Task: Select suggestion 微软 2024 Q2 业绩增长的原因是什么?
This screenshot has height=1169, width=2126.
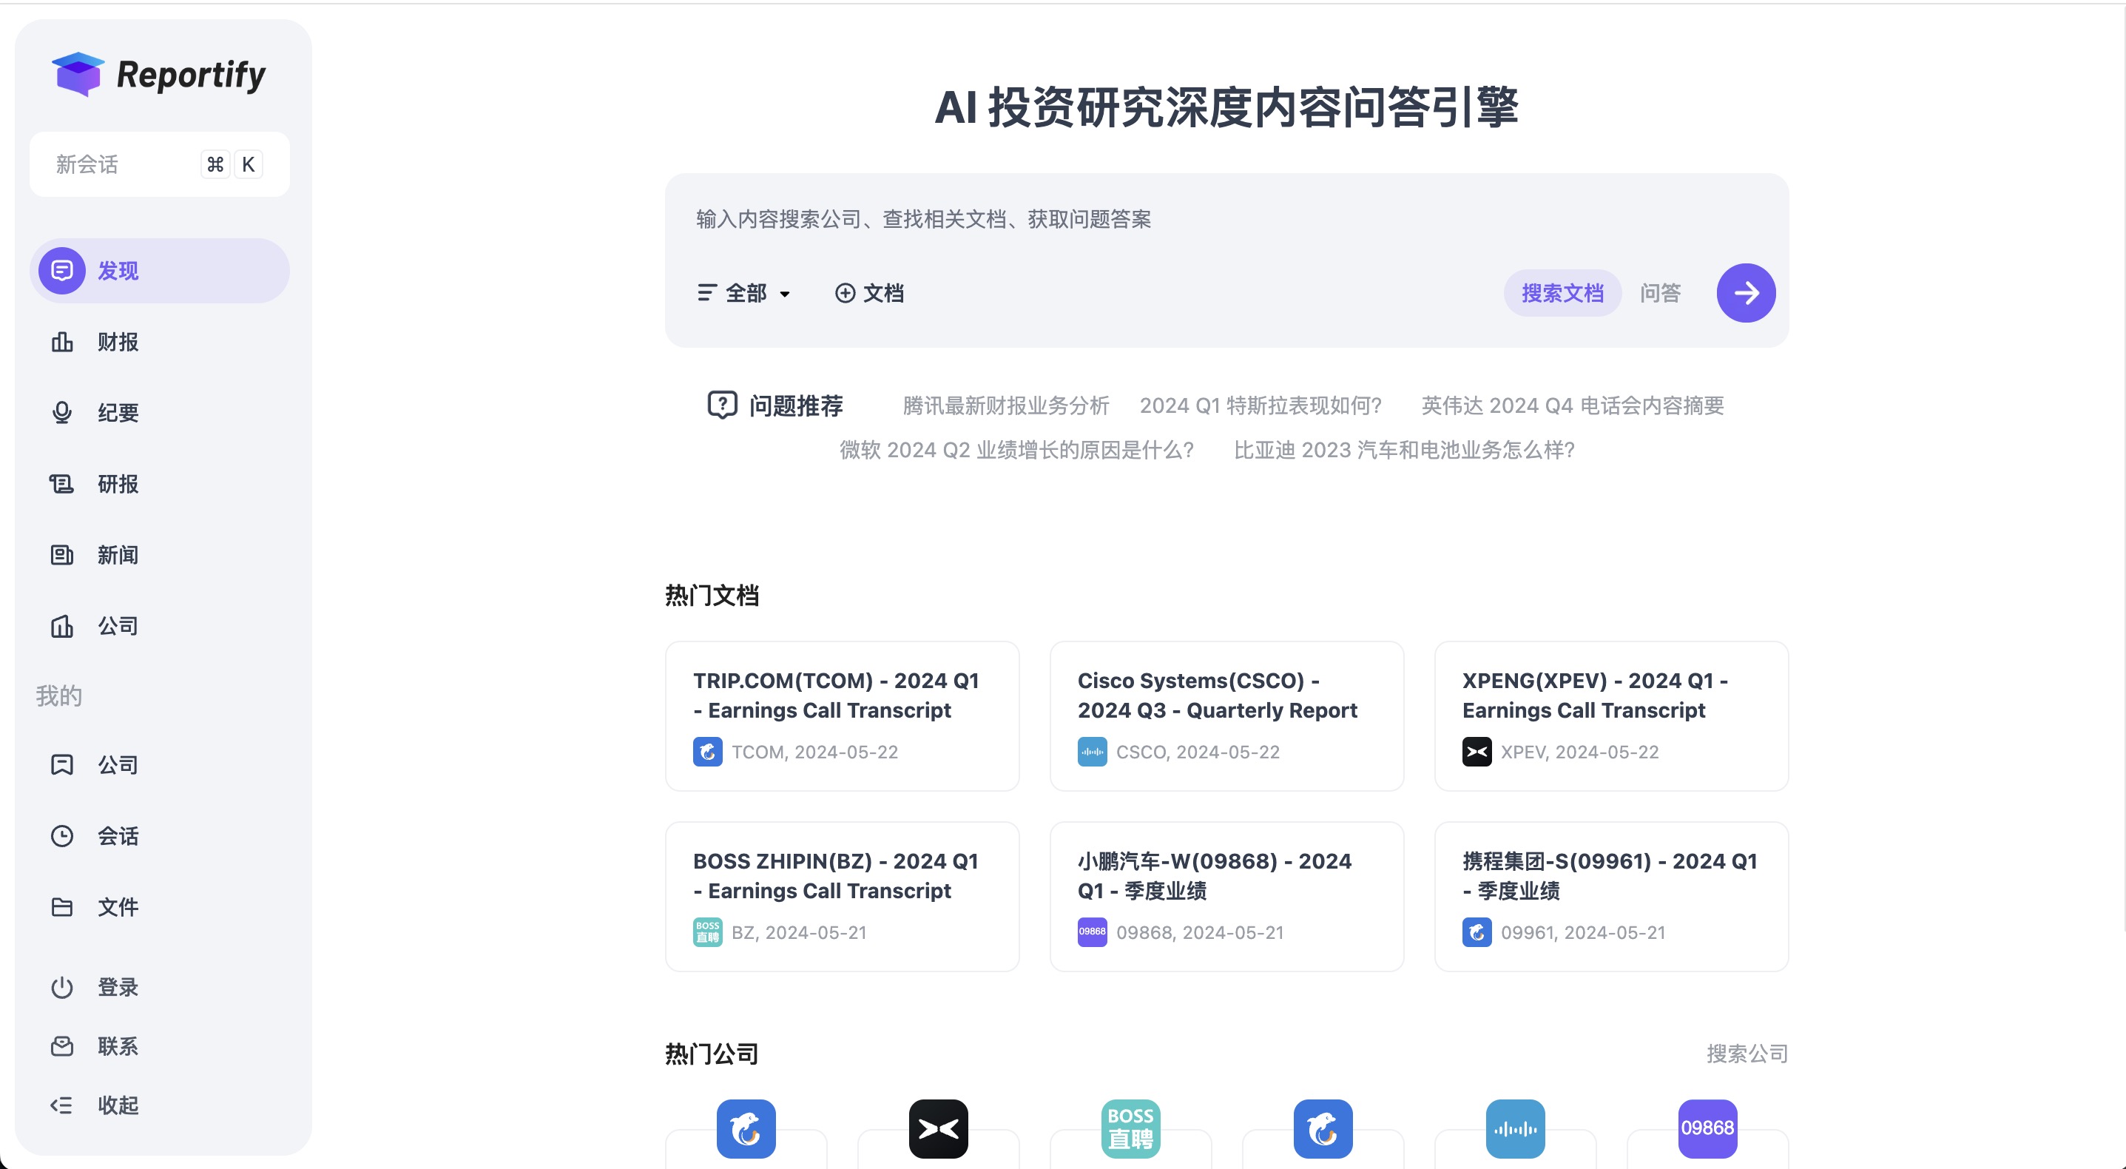Action: [1017, 450]
